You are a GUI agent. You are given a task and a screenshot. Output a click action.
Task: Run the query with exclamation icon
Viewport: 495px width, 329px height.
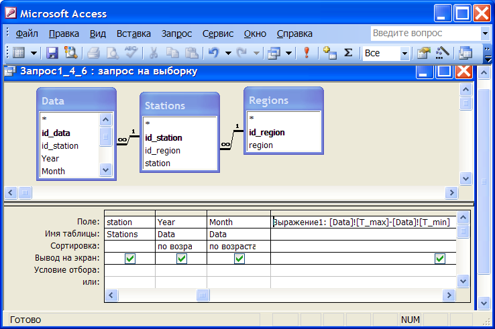tap(307, 52)
